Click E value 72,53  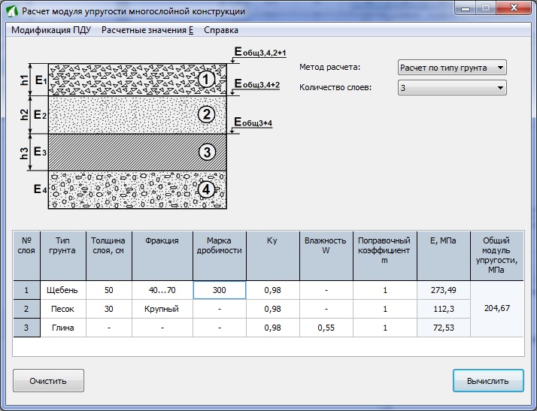[x=444, y=328]
